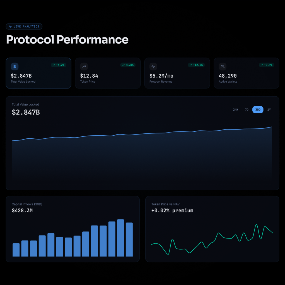Screen dimensions: 285x285
Task: Click the activity pulse icon on Protocol Revenue card
Action: point(153,67)
